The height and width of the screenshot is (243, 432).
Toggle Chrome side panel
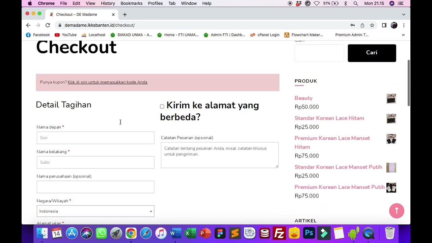[384, 25]
